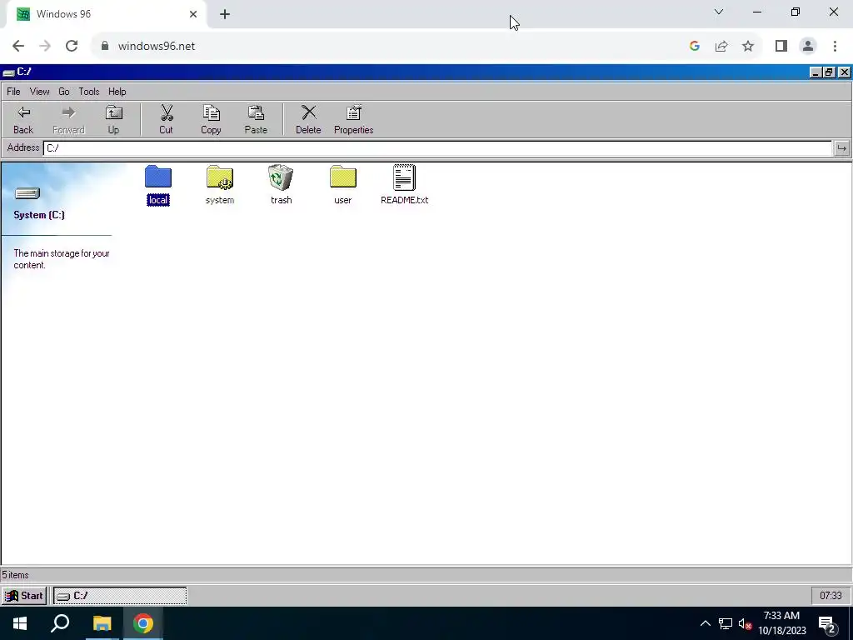The image size is (853, 640).
Task: Click the Google icon in address bar
Action: [x=694, y=46]
